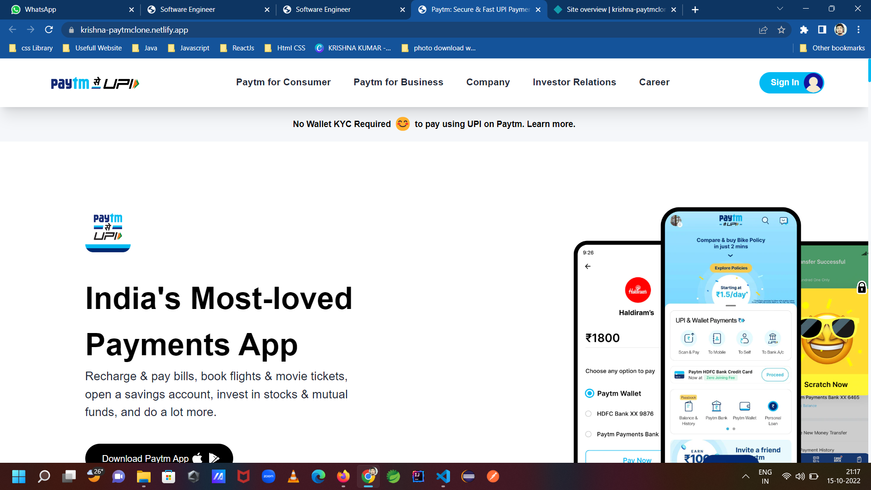Click the smiling emoji in KYC banner
Screen dimensions: 871x490
[x=403, y=124]
